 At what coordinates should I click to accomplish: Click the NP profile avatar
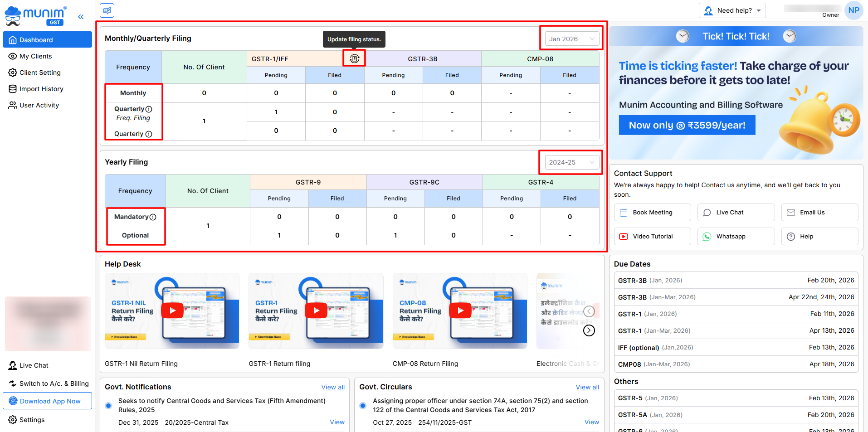tap(853, 10)
